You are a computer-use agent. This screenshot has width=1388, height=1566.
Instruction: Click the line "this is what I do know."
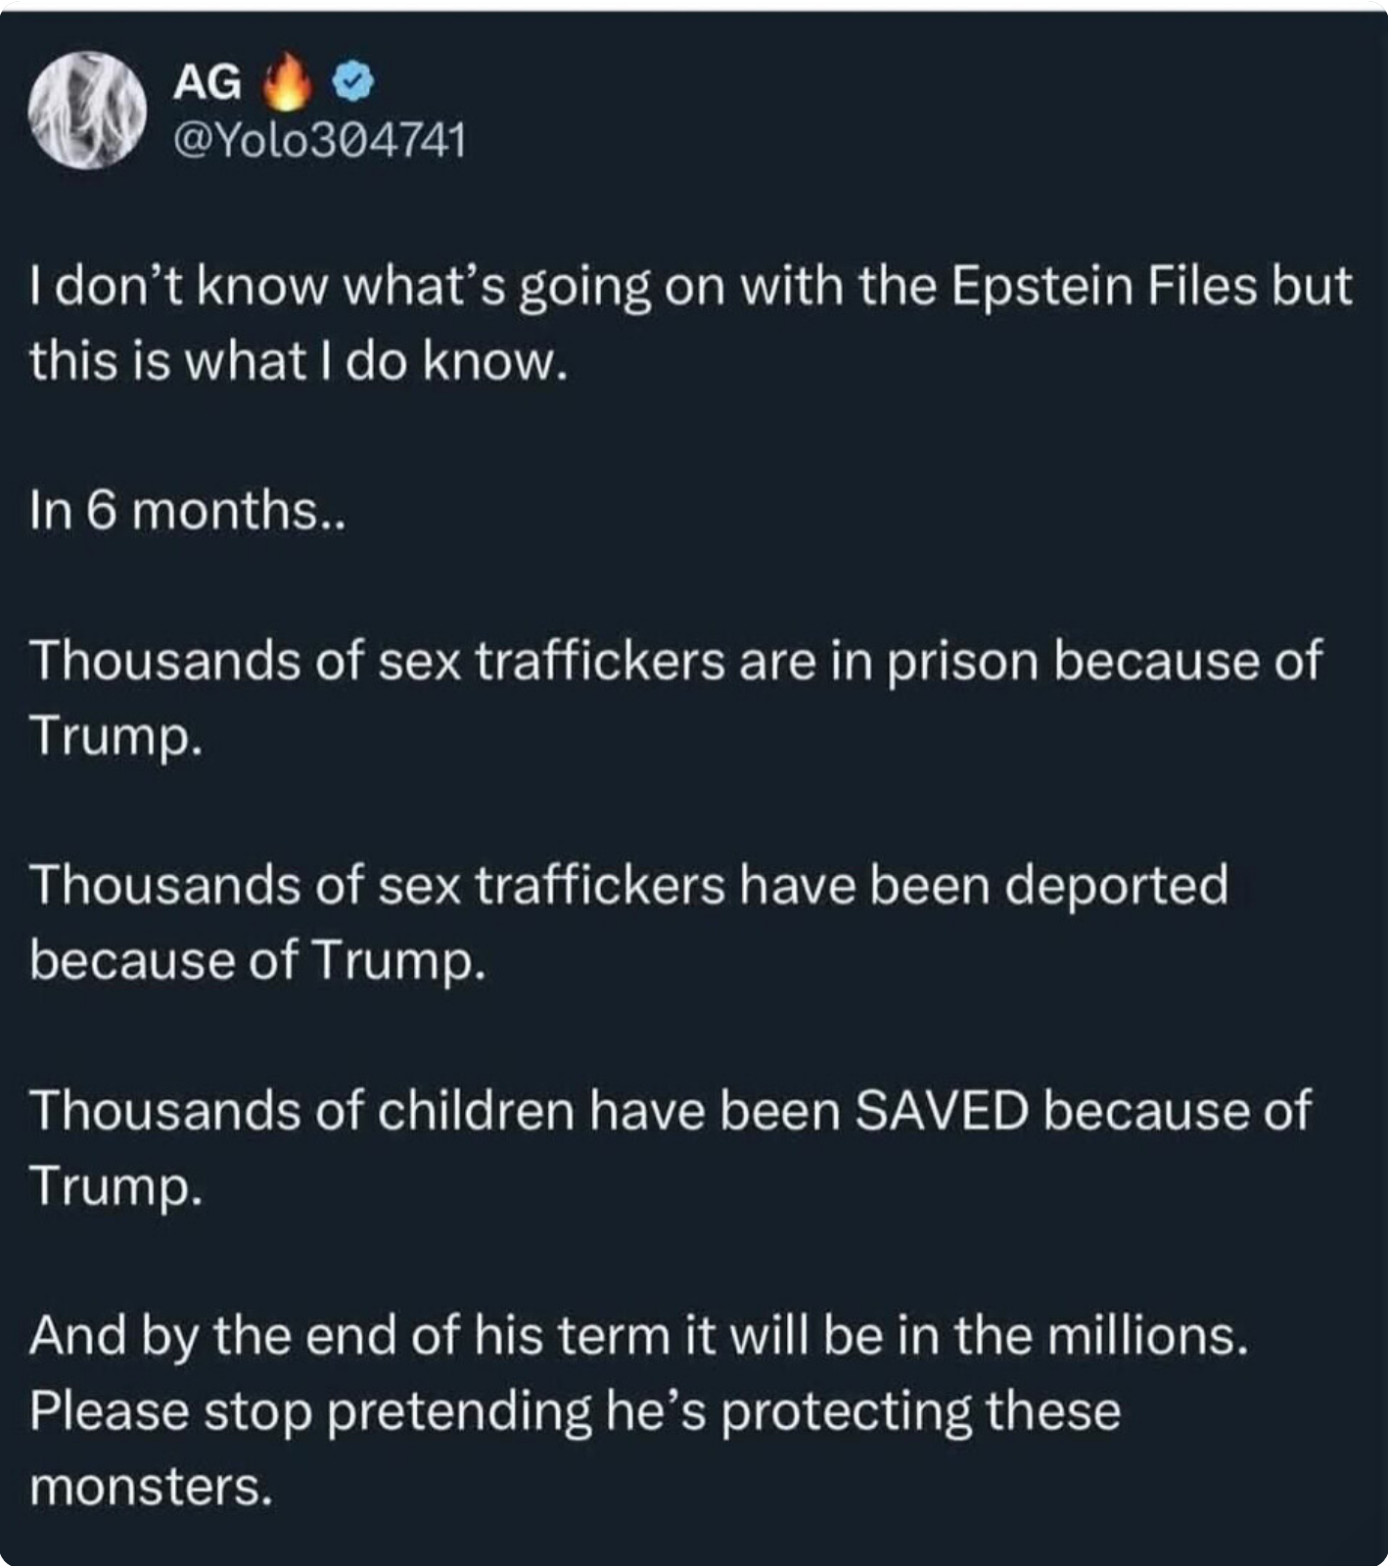pos(299,361)
